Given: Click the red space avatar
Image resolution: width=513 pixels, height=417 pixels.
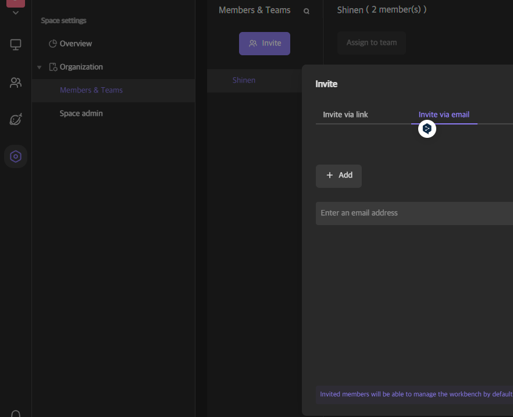Looking at the screenshot, I should pos(15,3).
